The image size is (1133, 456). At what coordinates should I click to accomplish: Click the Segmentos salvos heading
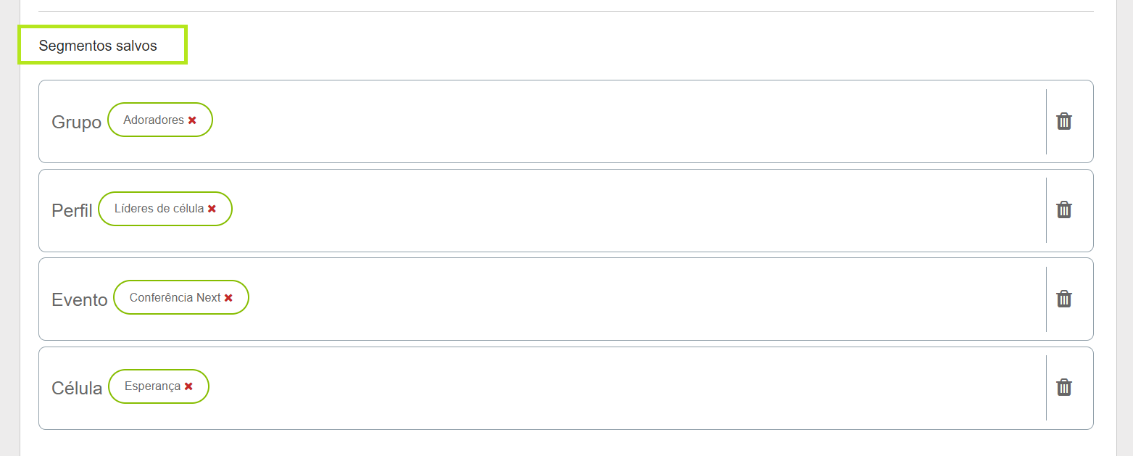pos(98,46)
